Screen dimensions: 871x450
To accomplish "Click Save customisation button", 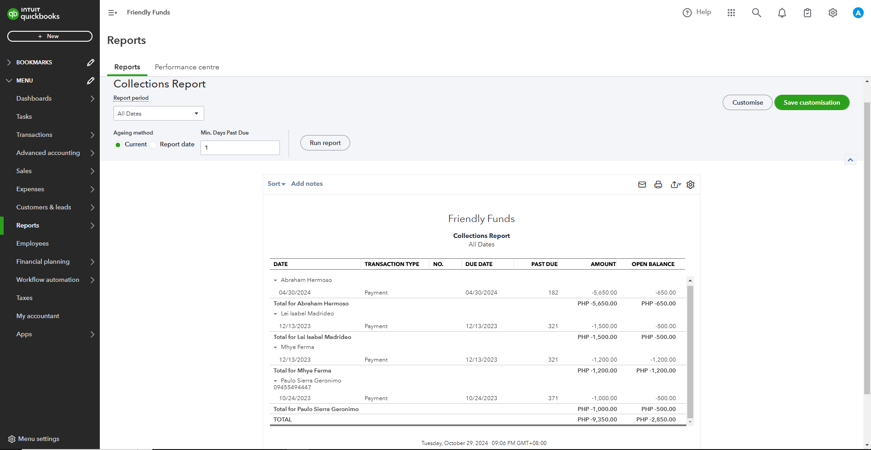I will [812, 102].
